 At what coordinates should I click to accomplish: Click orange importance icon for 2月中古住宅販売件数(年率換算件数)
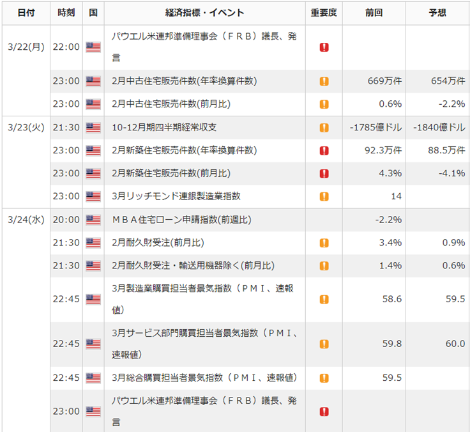[x=324, y=81]
